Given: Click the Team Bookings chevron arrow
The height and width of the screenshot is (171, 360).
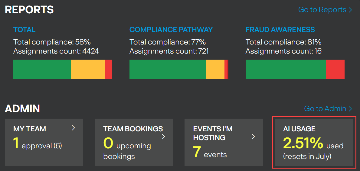Looking at the screenshot, I should (163, 137).
